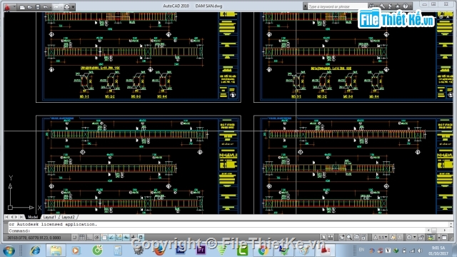Open the Windows Start button

(x=9, y=251)
